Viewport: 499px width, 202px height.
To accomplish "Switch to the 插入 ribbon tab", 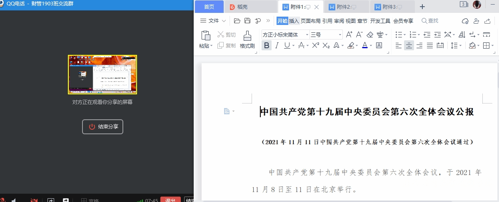I will [x=294, y=21].
